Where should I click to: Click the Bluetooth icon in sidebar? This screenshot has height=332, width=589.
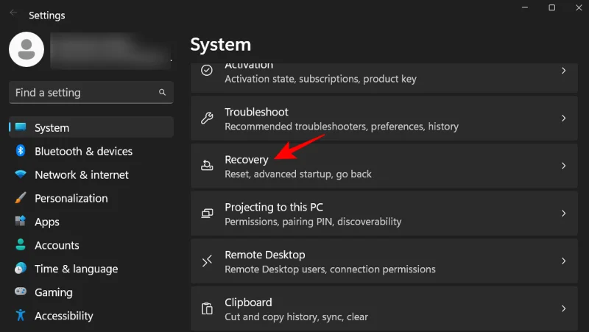pyautogui.click(x=21, y=151)
